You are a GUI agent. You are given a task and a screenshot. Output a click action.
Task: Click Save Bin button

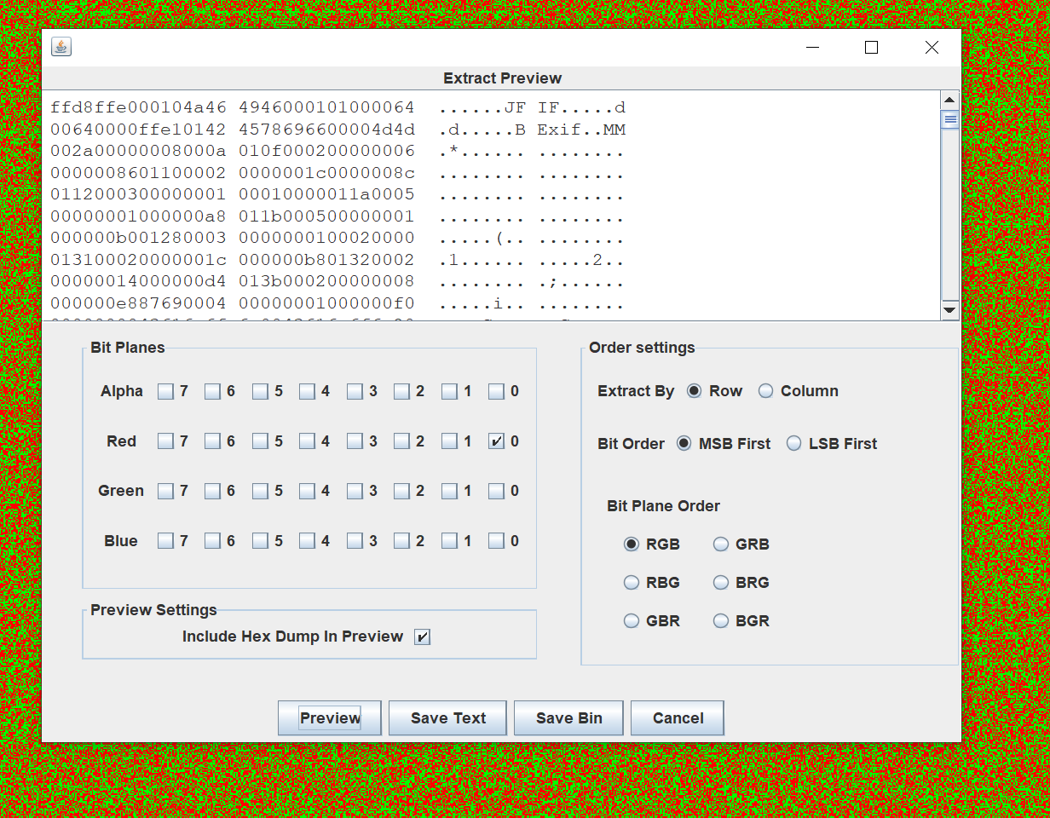569,718
